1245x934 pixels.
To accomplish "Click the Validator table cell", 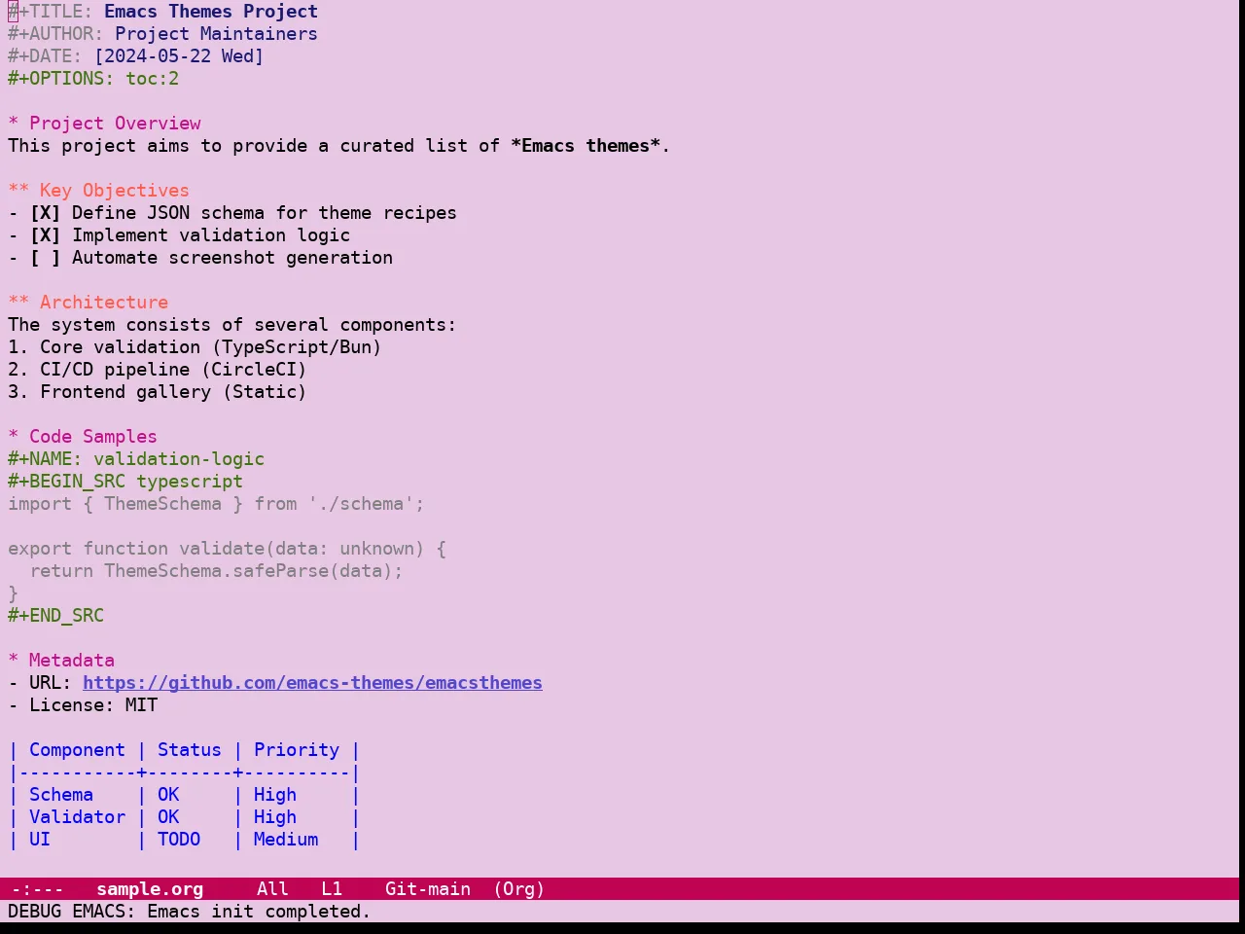I will (77, 817).
